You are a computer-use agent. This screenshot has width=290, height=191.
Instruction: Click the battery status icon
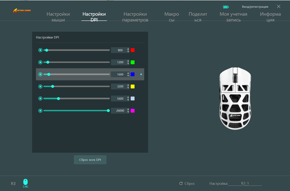226,7
